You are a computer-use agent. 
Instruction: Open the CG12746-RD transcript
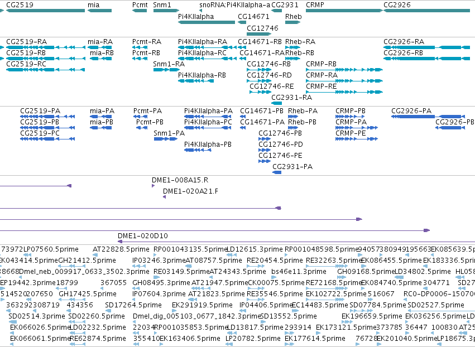259,81
